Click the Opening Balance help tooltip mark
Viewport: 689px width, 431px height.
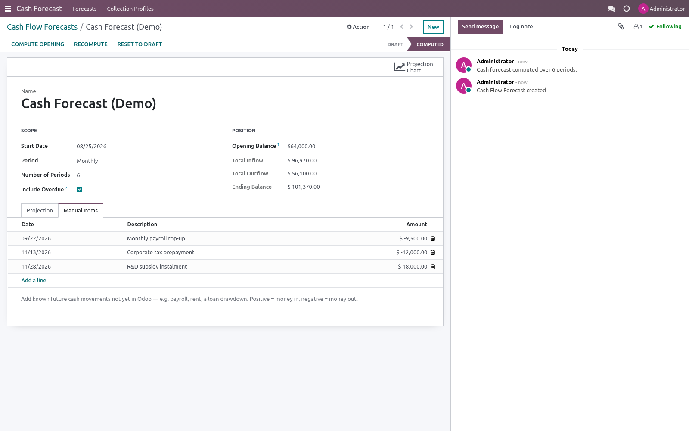278,144
